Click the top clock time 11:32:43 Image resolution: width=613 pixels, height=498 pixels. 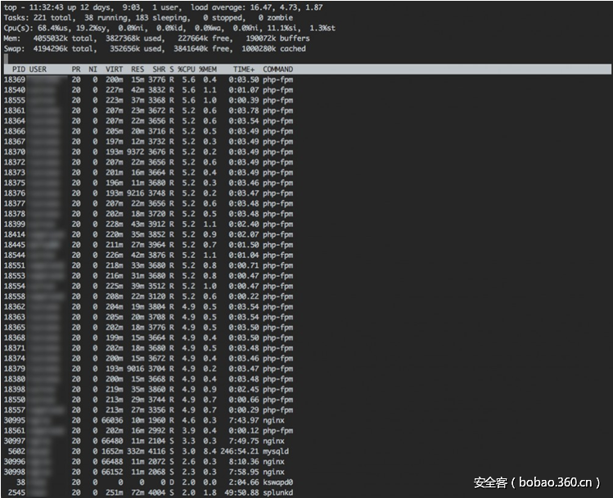click(x=46, y=7)
